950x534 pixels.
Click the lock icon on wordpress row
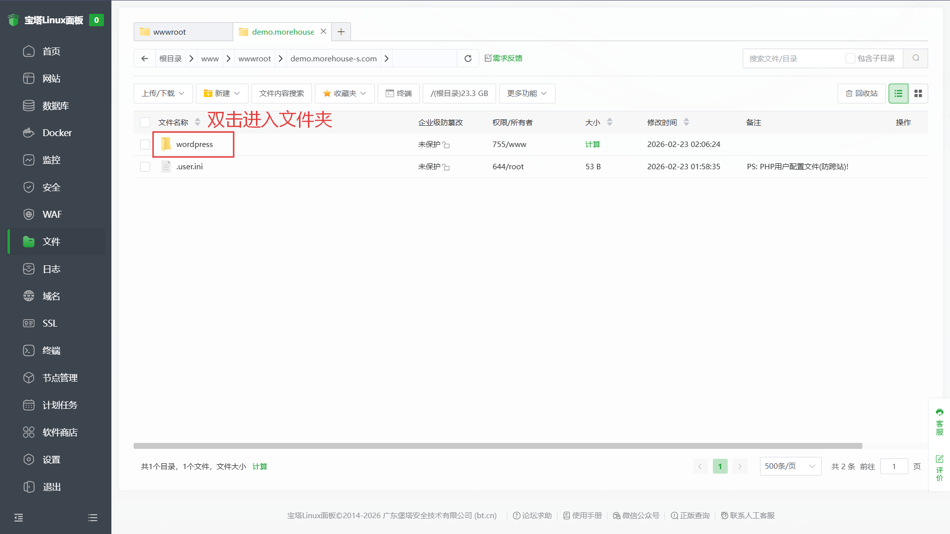[446, 145]
